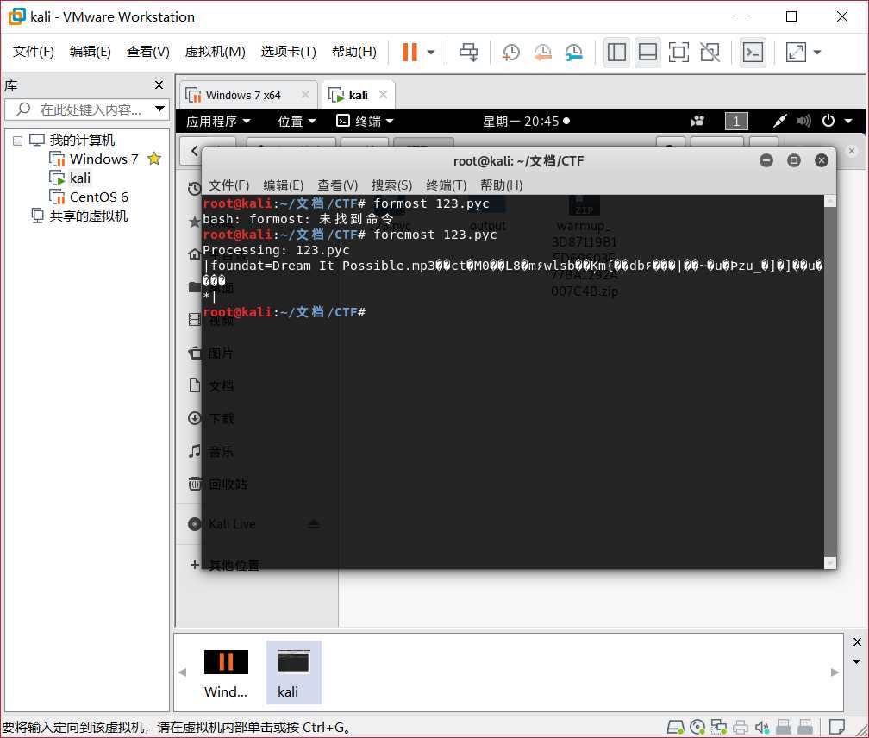The image size is (869, 738).
Task: Open the 帮助(H) menu in VMware
Action: (x=354, y=52)
